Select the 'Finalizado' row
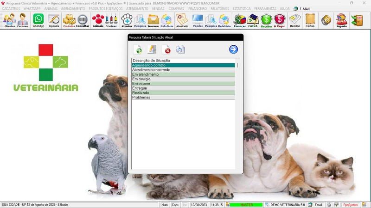This screenshot has width=371, height=208. click(183, 93)
